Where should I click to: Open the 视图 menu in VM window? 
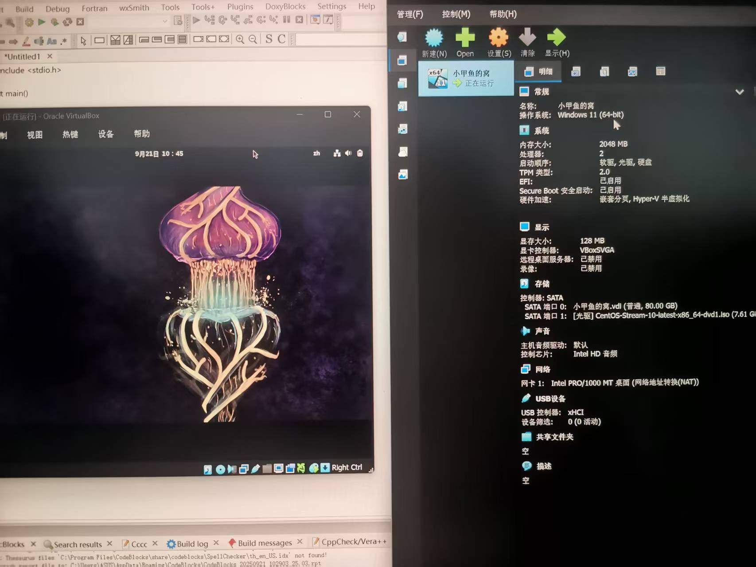[35, 135]
